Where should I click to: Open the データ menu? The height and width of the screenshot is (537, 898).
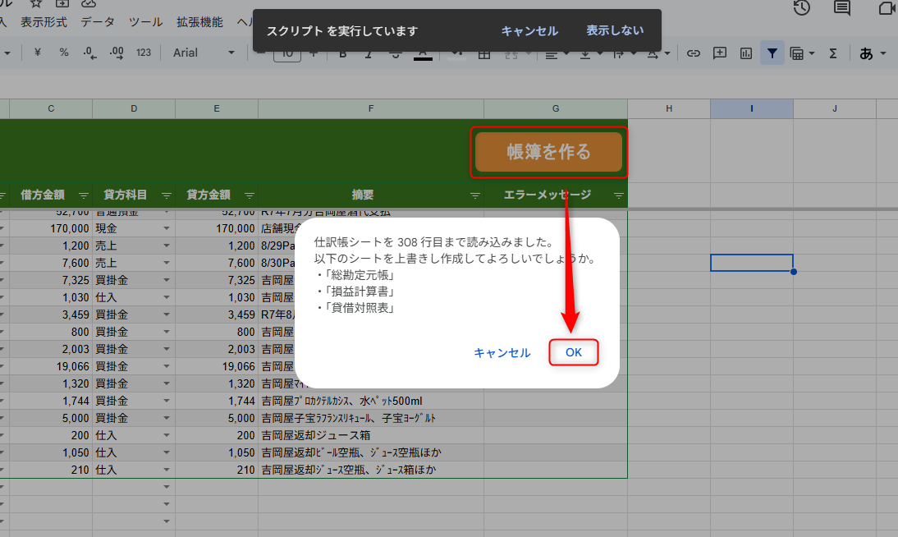(98, 22)
